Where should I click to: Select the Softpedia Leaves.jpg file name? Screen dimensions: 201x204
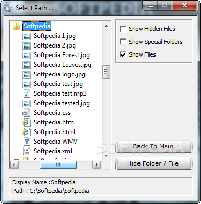tap(63, 65)
